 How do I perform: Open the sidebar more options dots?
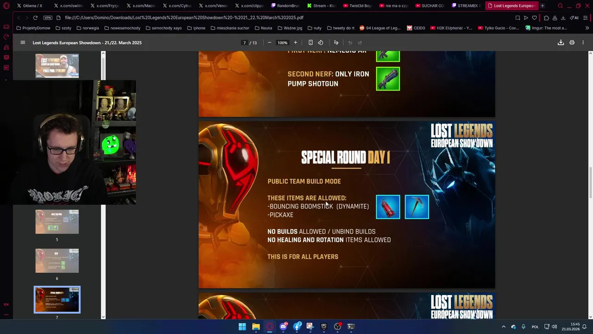[6, 315]
